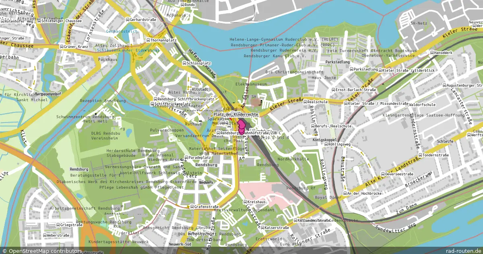483x254 pixels.
Task: Select the Rendsburg Schiffbrückenplatz stop icon
Action: point(155,99)
